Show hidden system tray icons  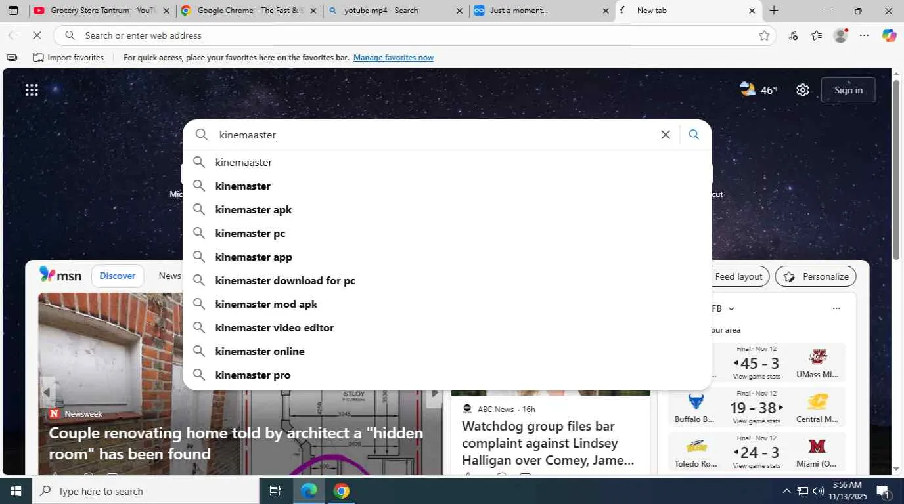786,491
